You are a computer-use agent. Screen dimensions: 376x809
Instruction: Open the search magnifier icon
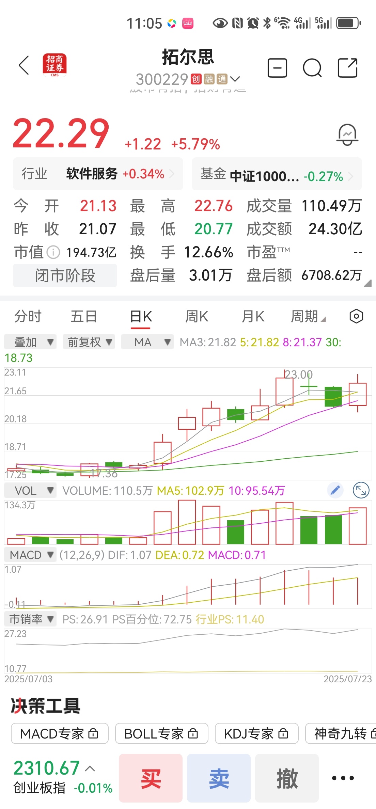pyautogui.click(x=312, y=68)
